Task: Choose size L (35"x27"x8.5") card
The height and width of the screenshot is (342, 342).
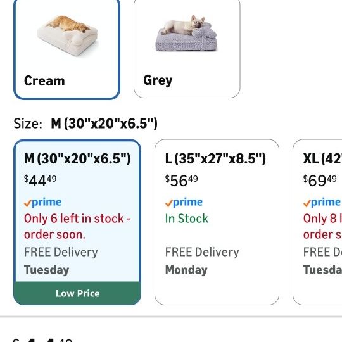Action: (x=217, y=222)
